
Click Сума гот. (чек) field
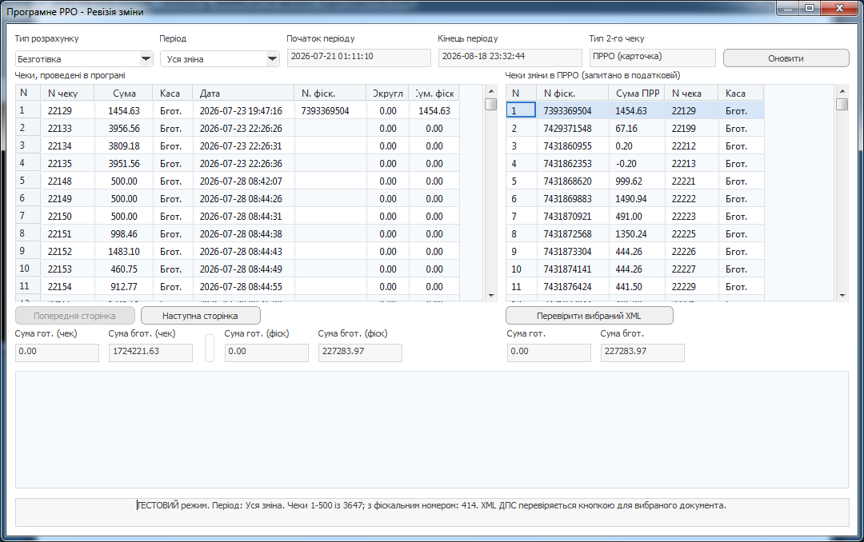tap(57, 353)
